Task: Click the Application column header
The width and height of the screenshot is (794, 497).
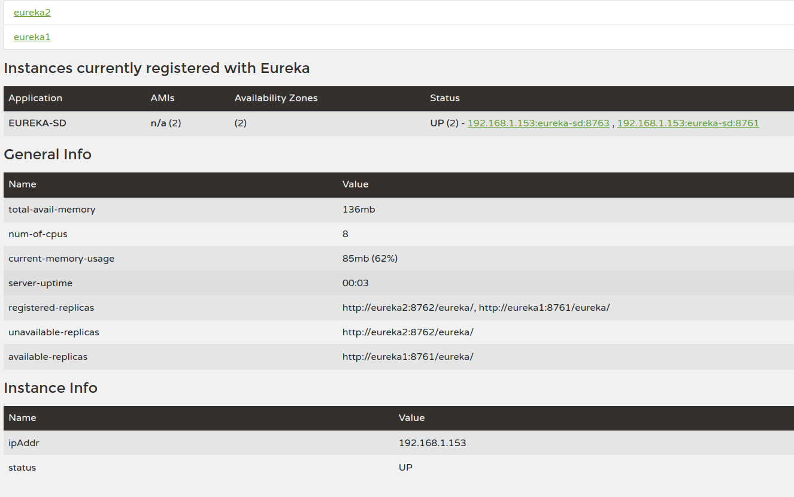Action: pyautogui.click(x=35, y=98)
